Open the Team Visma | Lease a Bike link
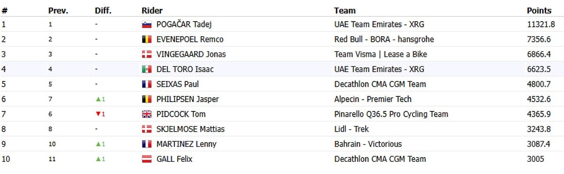The height and width of the screenshot is (174, 564). click(381, 55)
